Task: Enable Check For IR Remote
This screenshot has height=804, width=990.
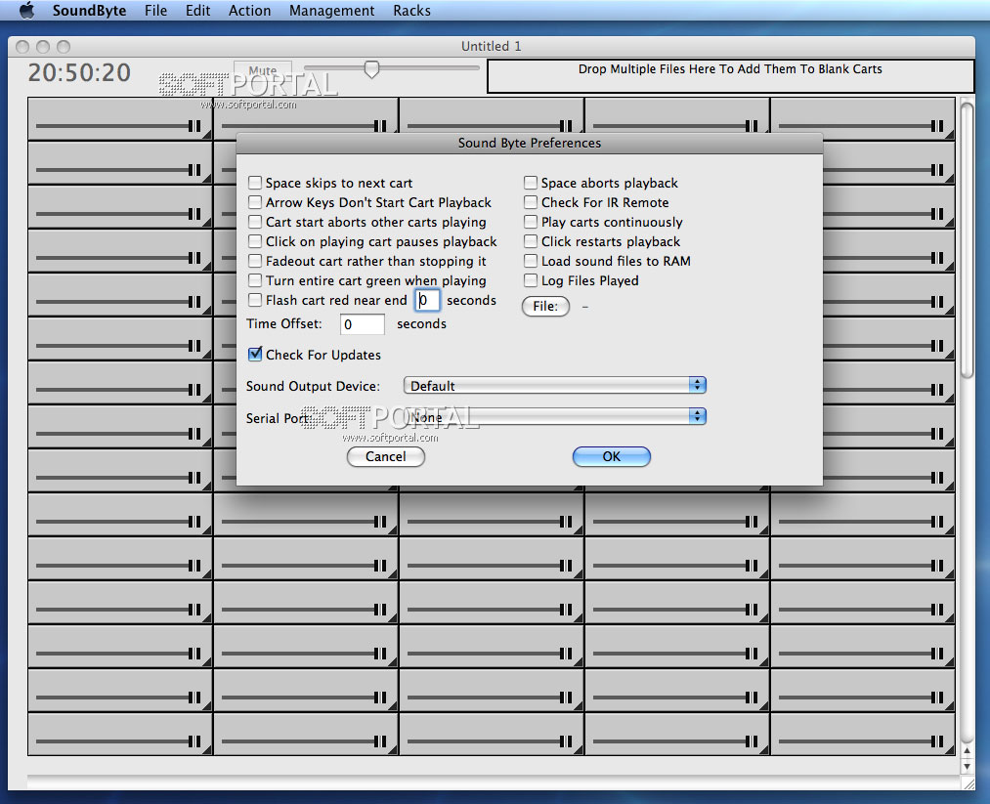Action: (x=531, y=202)
